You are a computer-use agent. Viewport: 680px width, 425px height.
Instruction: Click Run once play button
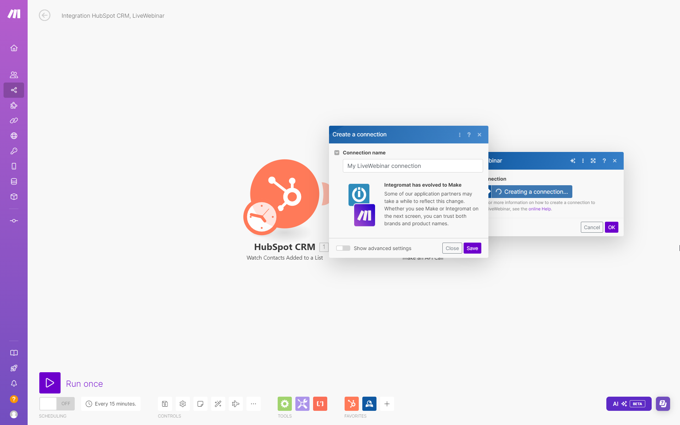tap(50, 383)
